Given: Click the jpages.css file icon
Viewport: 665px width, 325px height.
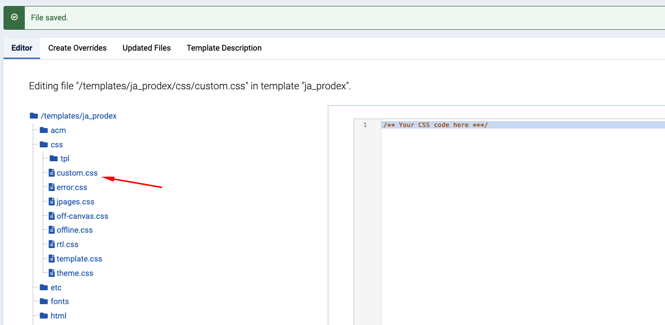Looking at the screenshot, I should [x=52, y=202].
